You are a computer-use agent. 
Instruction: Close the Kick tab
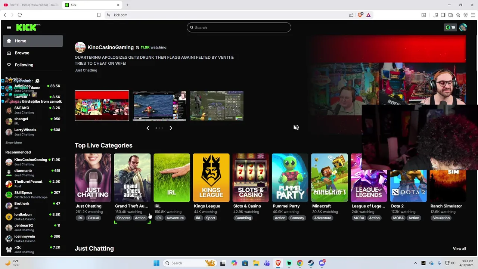[118, 5]
